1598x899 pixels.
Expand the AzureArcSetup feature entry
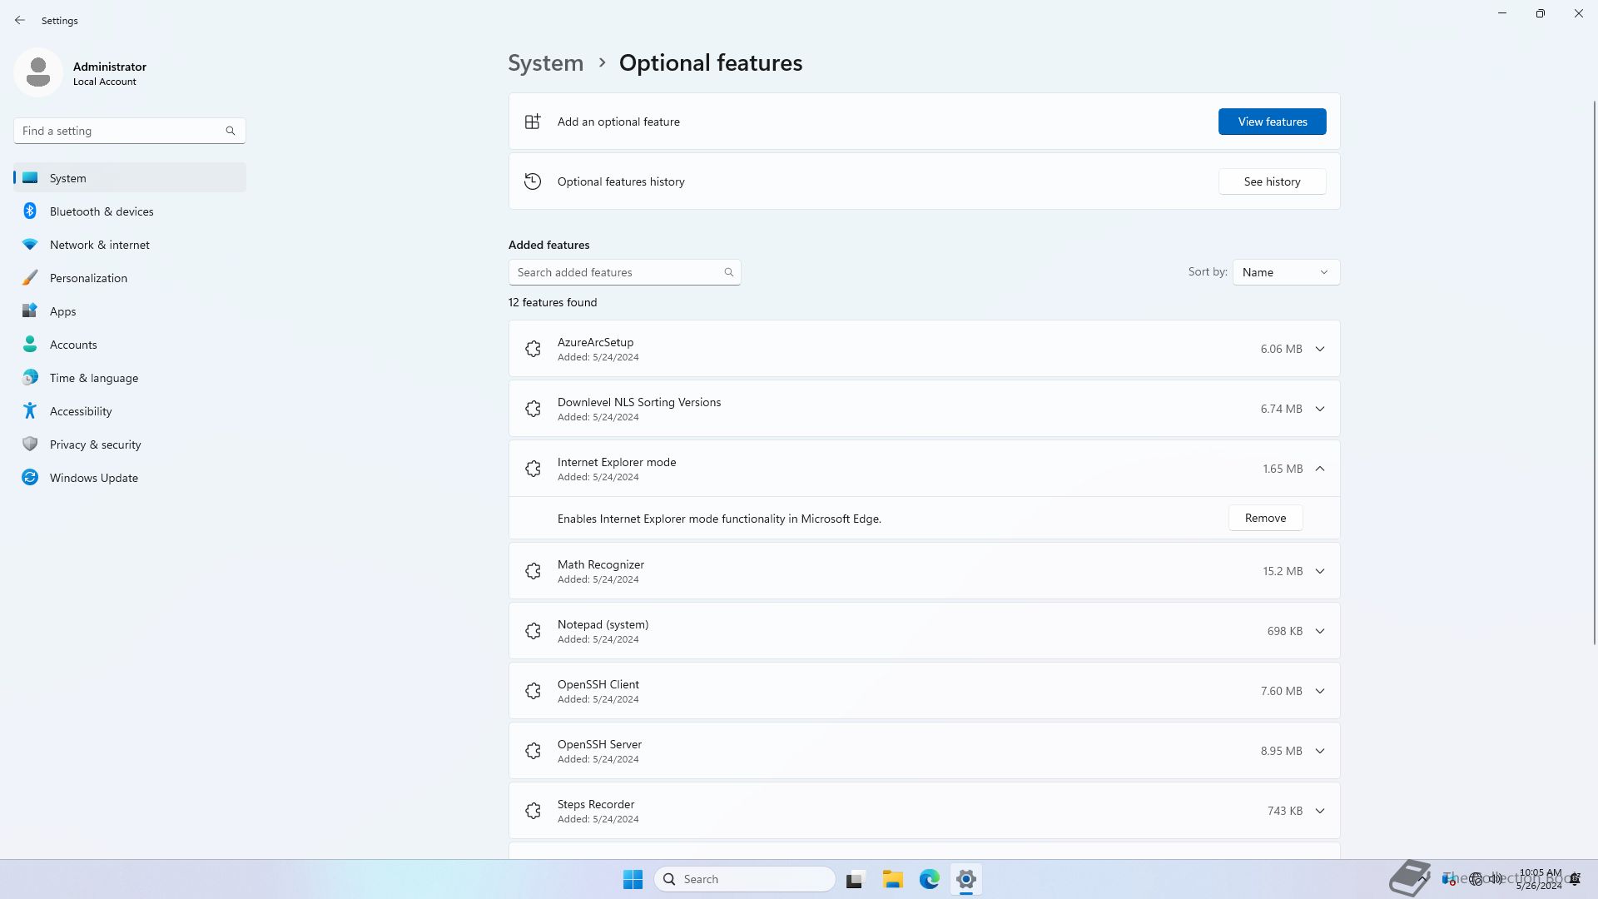(1320, 349)
